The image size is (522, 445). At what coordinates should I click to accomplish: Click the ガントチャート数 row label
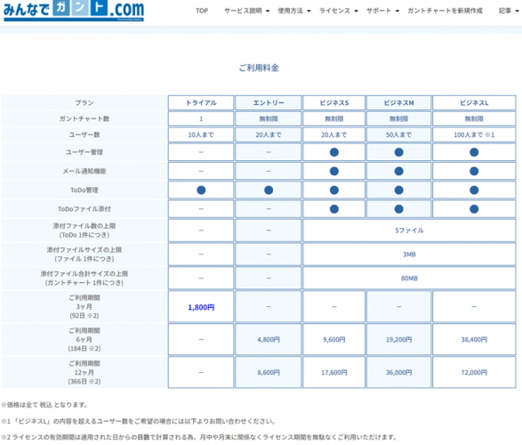[x=84, y=119]
